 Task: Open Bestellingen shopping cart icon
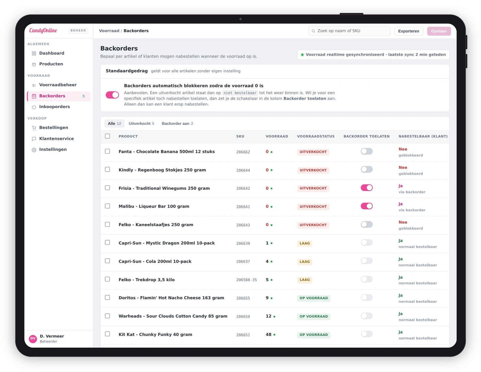tap(34, 128)
